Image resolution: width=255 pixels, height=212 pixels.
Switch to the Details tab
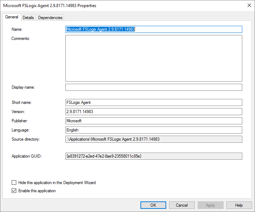[28, 18]
